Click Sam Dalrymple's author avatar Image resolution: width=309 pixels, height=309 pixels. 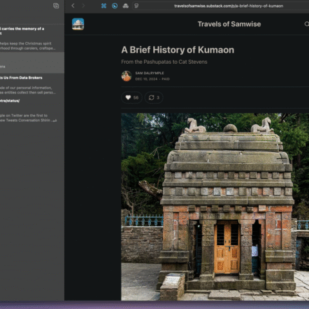coord(126,76)
